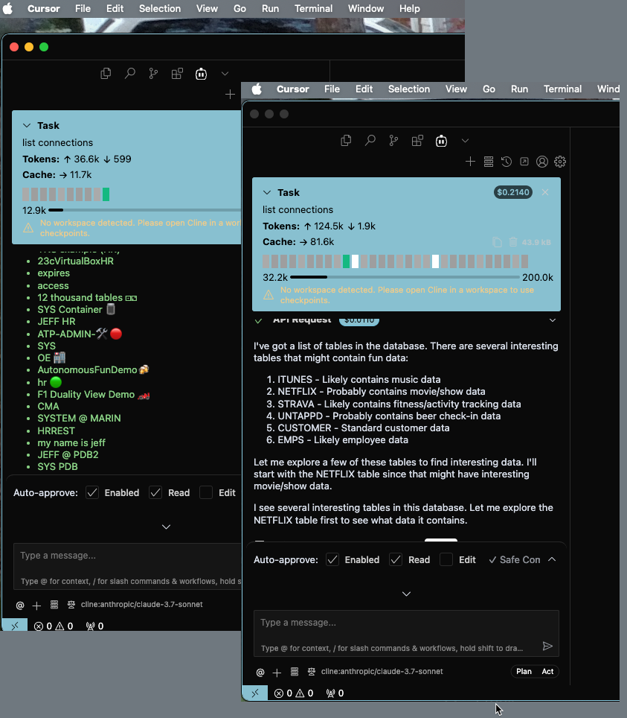
Task: Click chevron below auto-approve in back window
Action: (x=166, y=527)
